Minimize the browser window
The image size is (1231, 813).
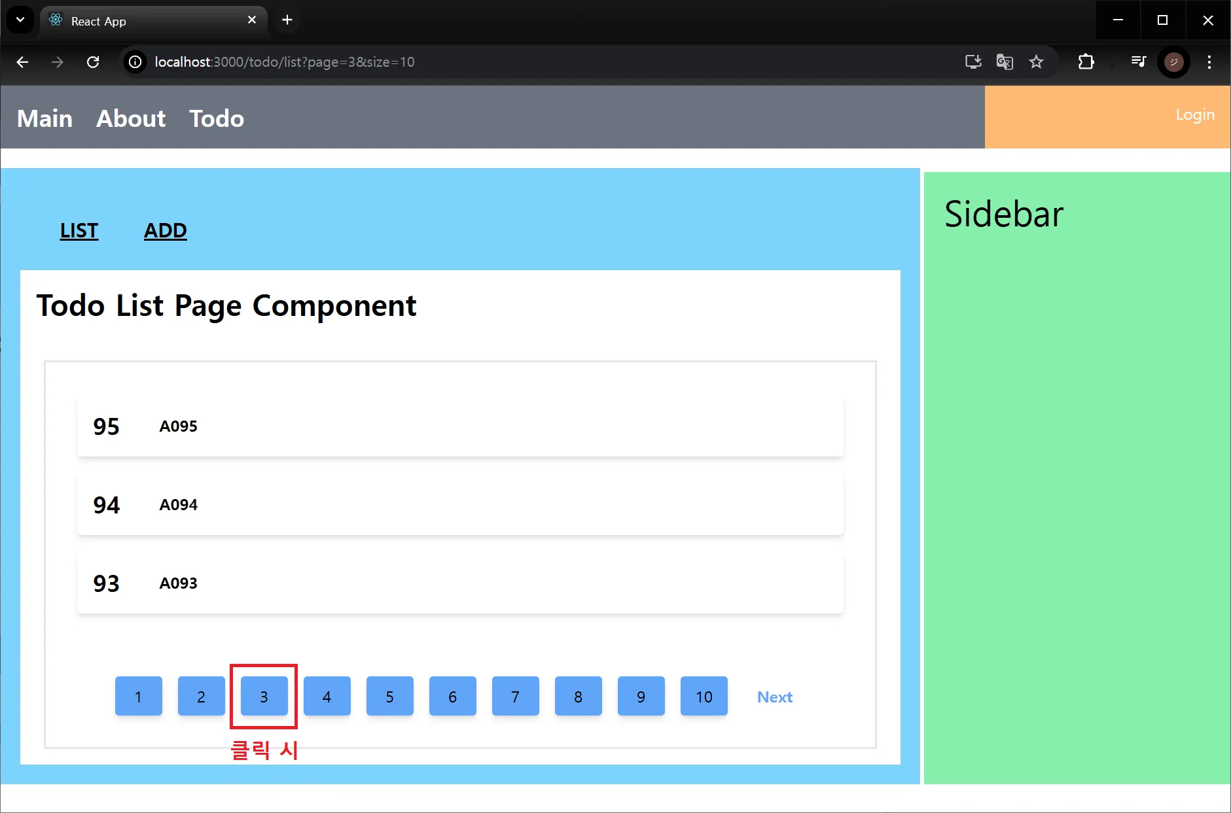tap(1118, 20)
